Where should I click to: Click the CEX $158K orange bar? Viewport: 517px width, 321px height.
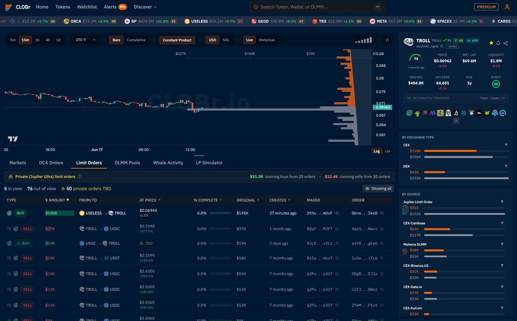click(x=450, y=151)
